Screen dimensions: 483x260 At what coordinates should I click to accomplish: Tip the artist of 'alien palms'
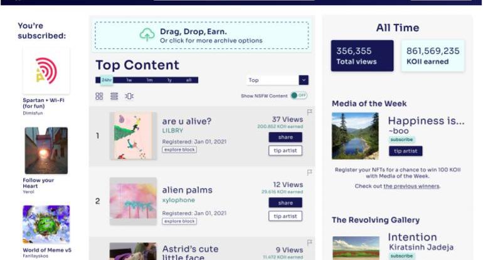pyautogui.click(x=285, y=216)
